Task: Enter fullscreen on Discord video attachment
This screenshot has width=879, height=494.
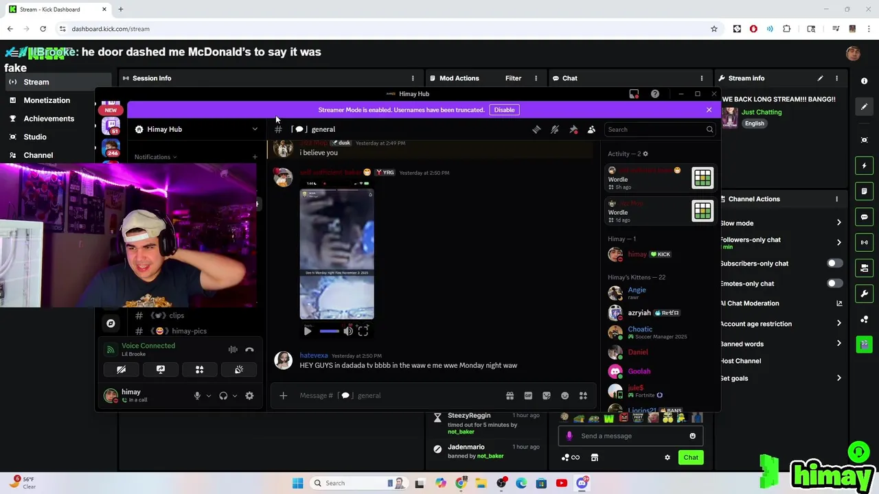Action: coord(363,331)
